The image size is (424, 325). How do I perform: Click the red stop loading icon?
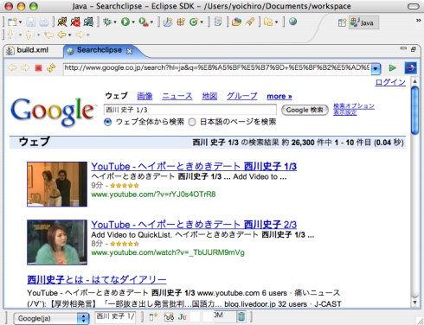(38, 68)
